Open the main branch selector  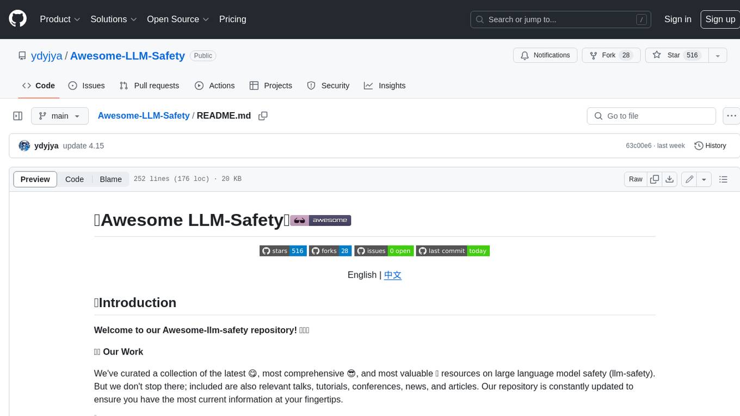click(60, 116)
